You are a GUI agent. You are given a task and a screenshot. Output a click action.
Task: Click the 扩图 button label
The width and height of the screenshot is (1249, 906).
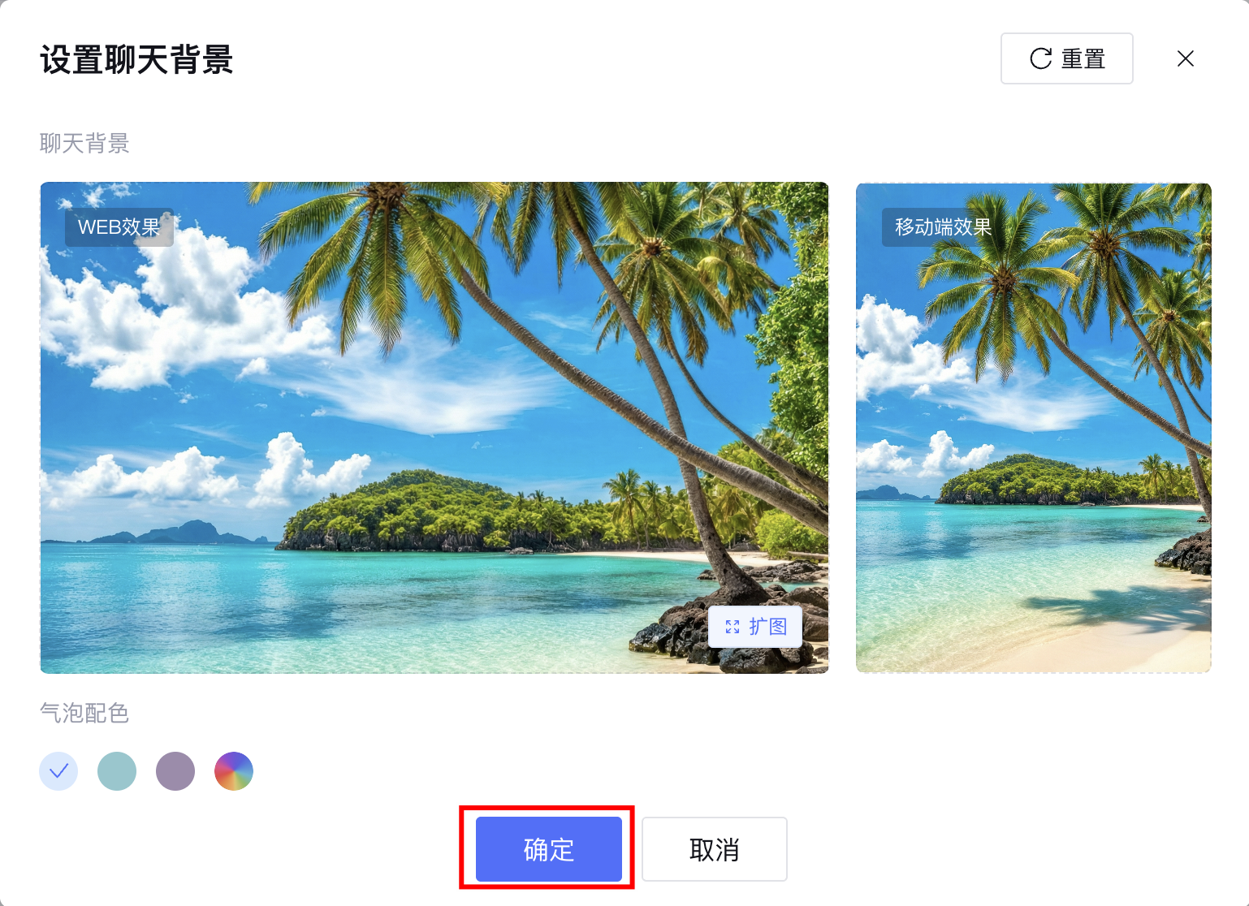767,627
